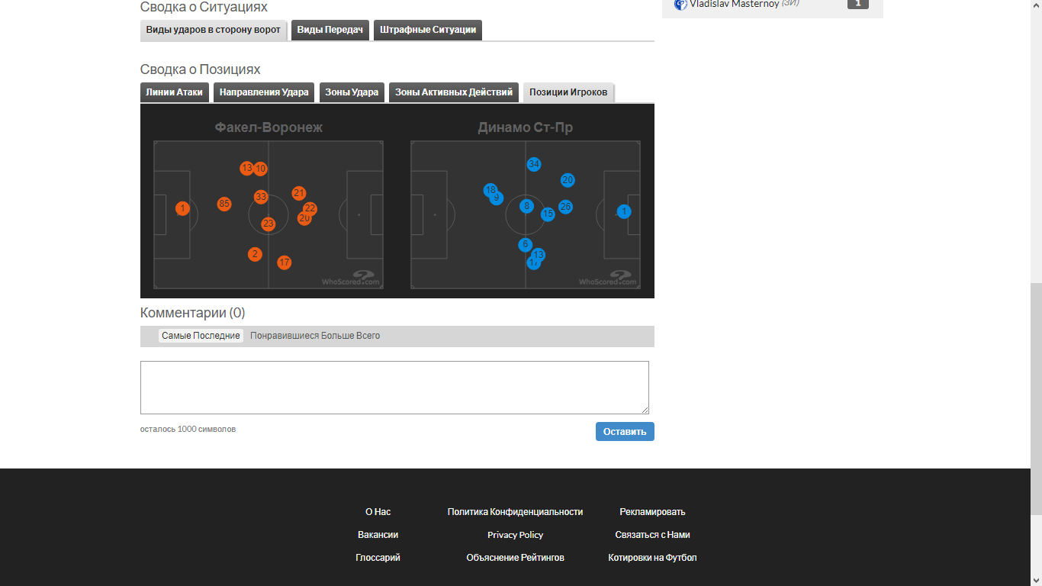Click the comment text box
1042x586 pixels.
394,388
